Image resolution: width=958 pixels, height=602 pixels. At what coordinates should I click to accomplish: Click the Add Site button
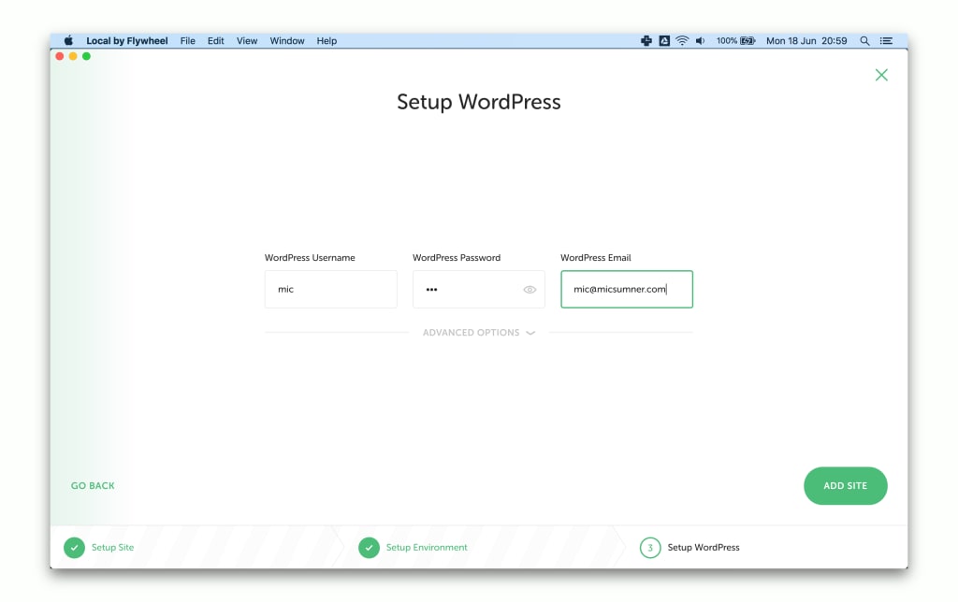click(846, 486)
